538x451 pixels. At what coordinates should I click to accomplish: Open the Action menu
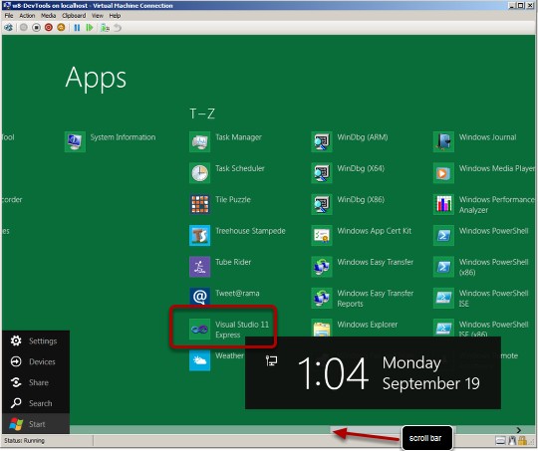[x=27, y=16]
